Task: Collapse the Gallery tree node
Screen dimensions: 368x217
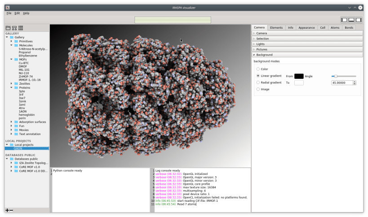Action: point(7,37)
